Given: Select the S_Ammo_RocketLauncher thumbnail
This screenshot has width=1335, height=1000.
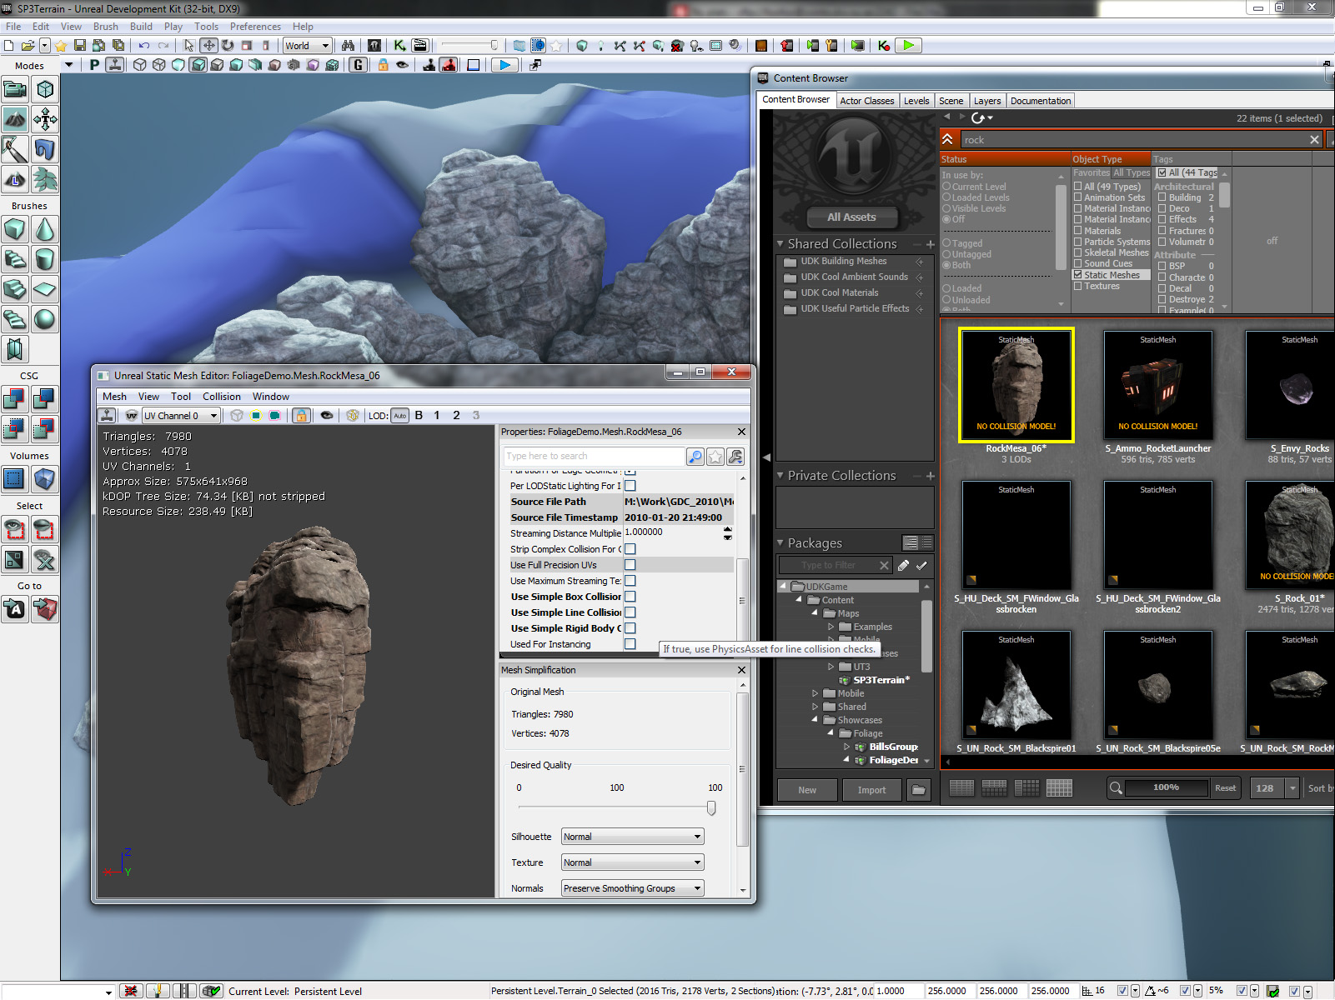Looking at the screenshot, I should [1158, 385].
